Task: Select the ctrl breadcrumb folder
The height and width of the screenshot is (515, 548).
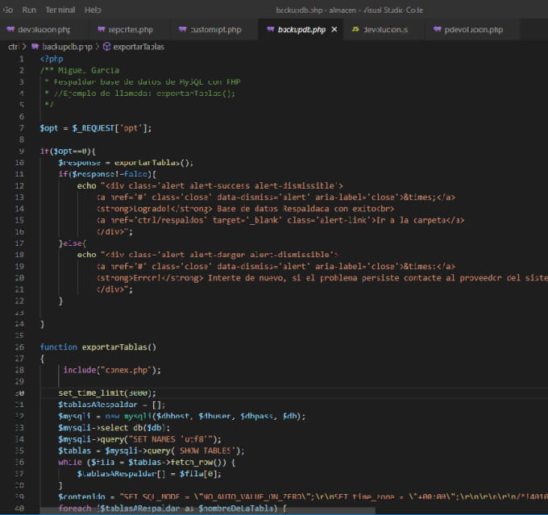Action: (x=13, y=47)
